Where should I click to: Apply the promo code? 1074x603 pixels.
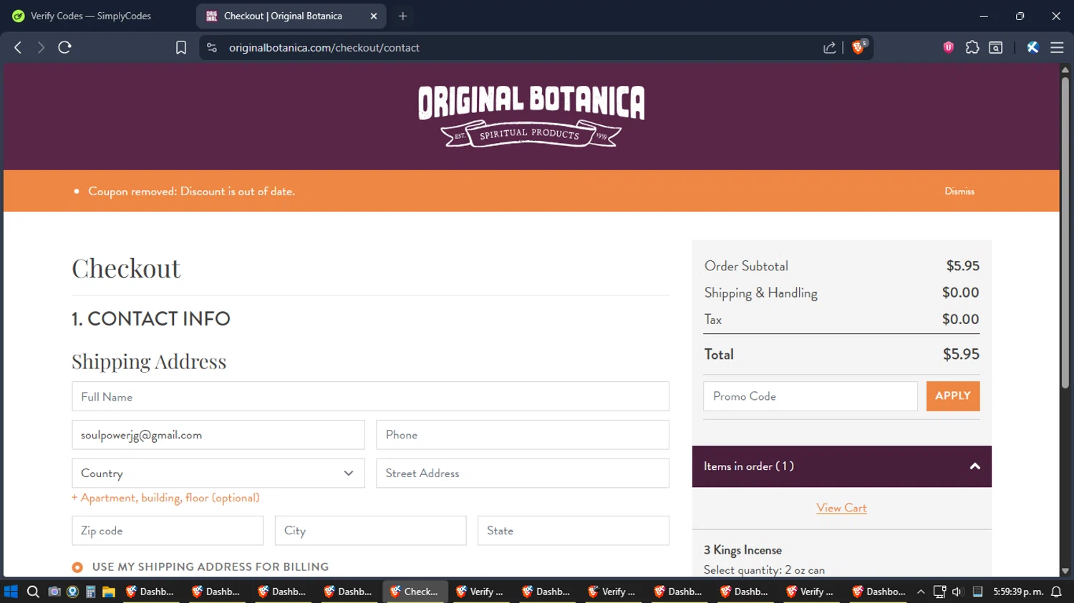pos(953,396)
